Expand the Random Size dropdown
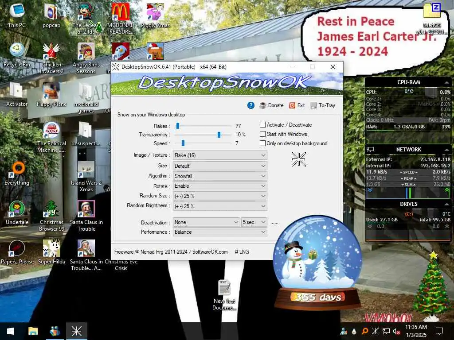Screen dimensions: 454x340 click(x=220, y=196)
